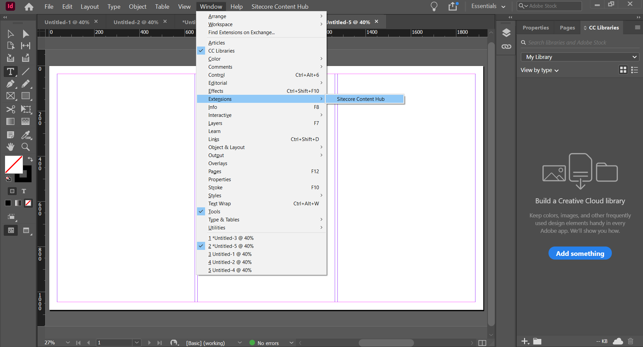The image size is (643, 347).
Task: Select the Hand tool
Action: coord(10,147)
